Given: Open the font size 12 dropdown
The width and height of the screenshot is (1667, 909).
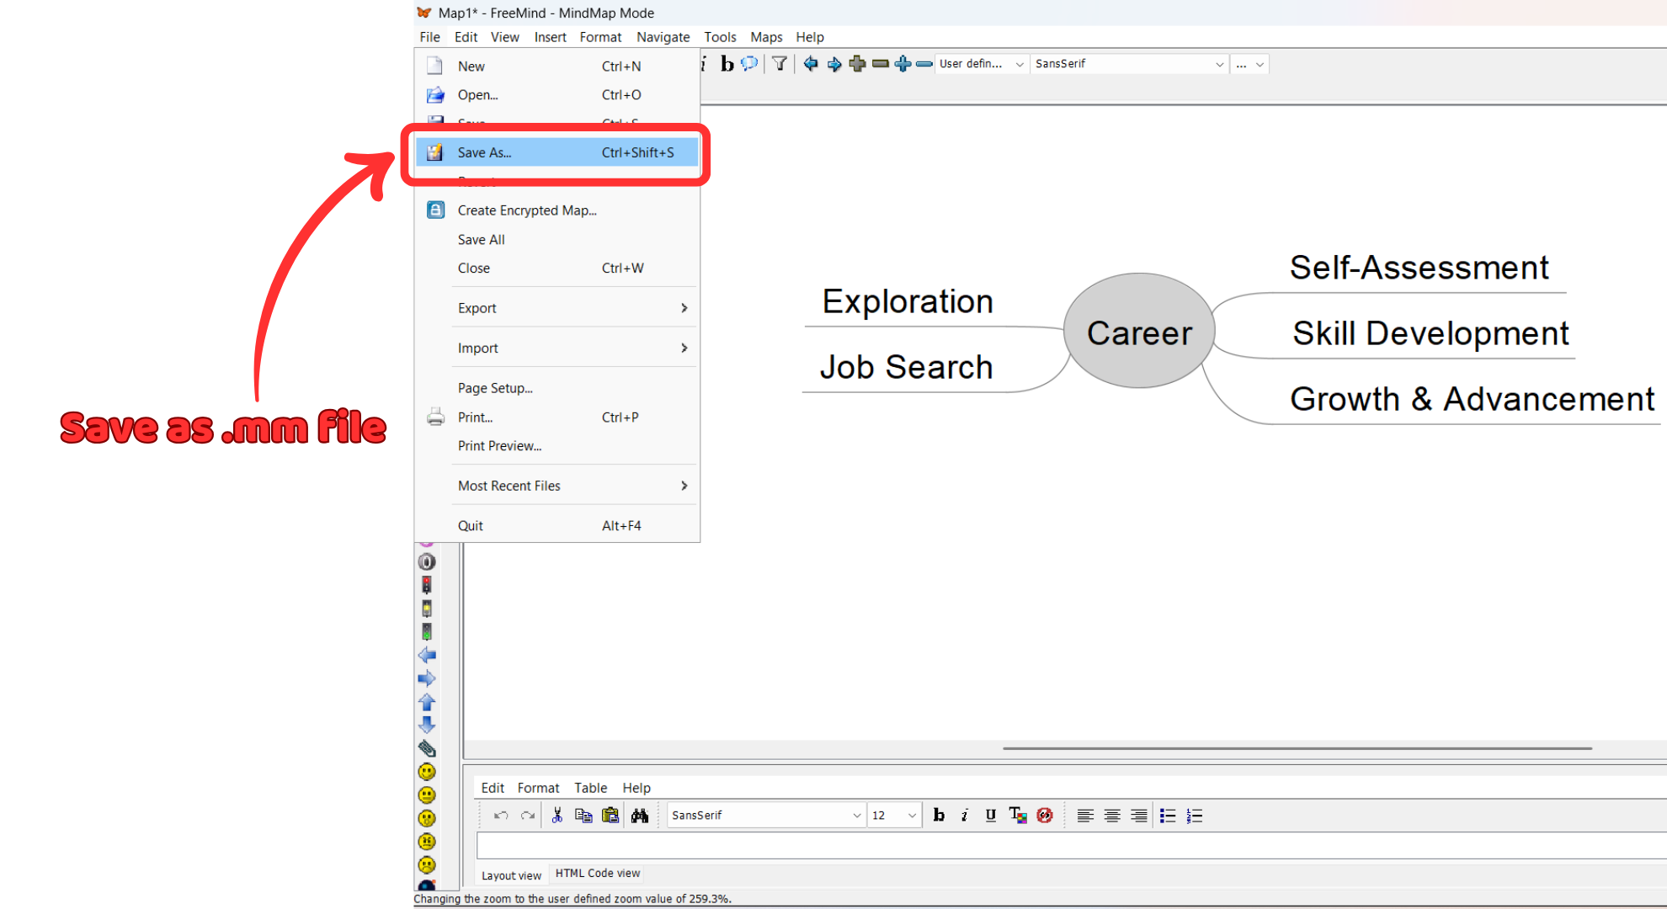Looking at the screenshot, I should (x=894, y=816).
